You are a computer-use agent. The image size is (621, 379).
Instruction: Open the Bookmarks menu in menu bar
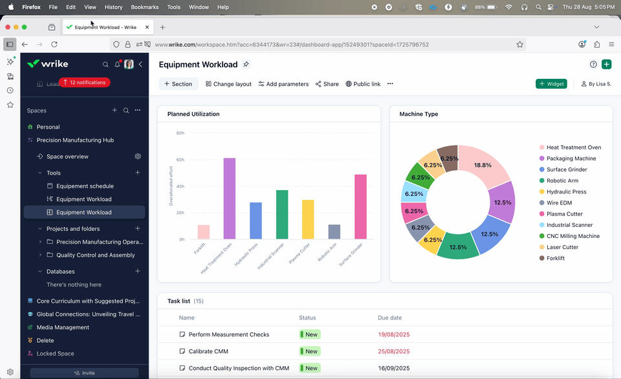144,7
